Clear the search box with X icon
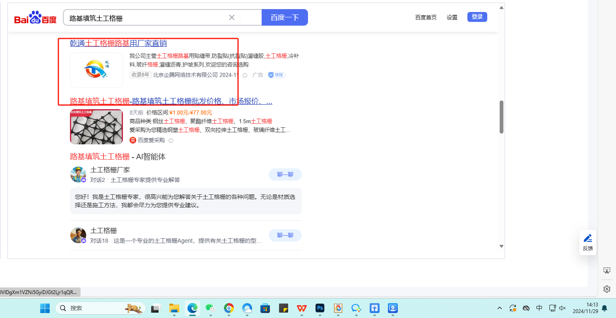Screen dimensions: 616x318 tap(232, 17)
